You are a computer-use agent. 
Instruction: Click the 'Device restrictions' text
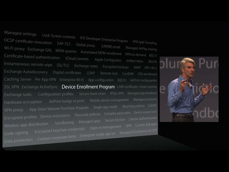(x=55, y=116)
